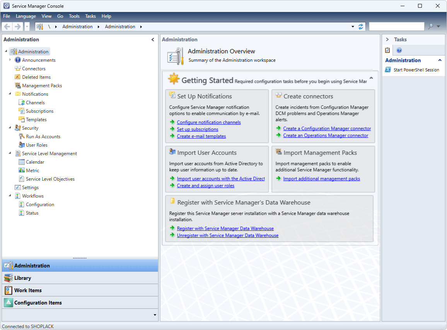Image resolution: width=447 pixels, height=330 pixels.
Task: Click the Security icon in the tree
Action: point(18,128)
